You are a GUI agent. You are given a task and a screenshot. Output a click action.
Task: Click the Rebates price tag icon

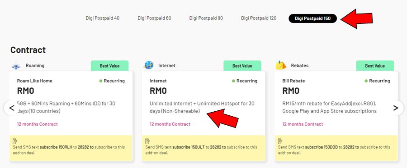click(x=281, y=65)
